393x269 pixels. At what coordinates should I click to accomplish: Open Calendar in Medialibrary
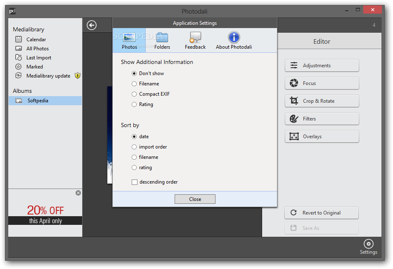36,39
